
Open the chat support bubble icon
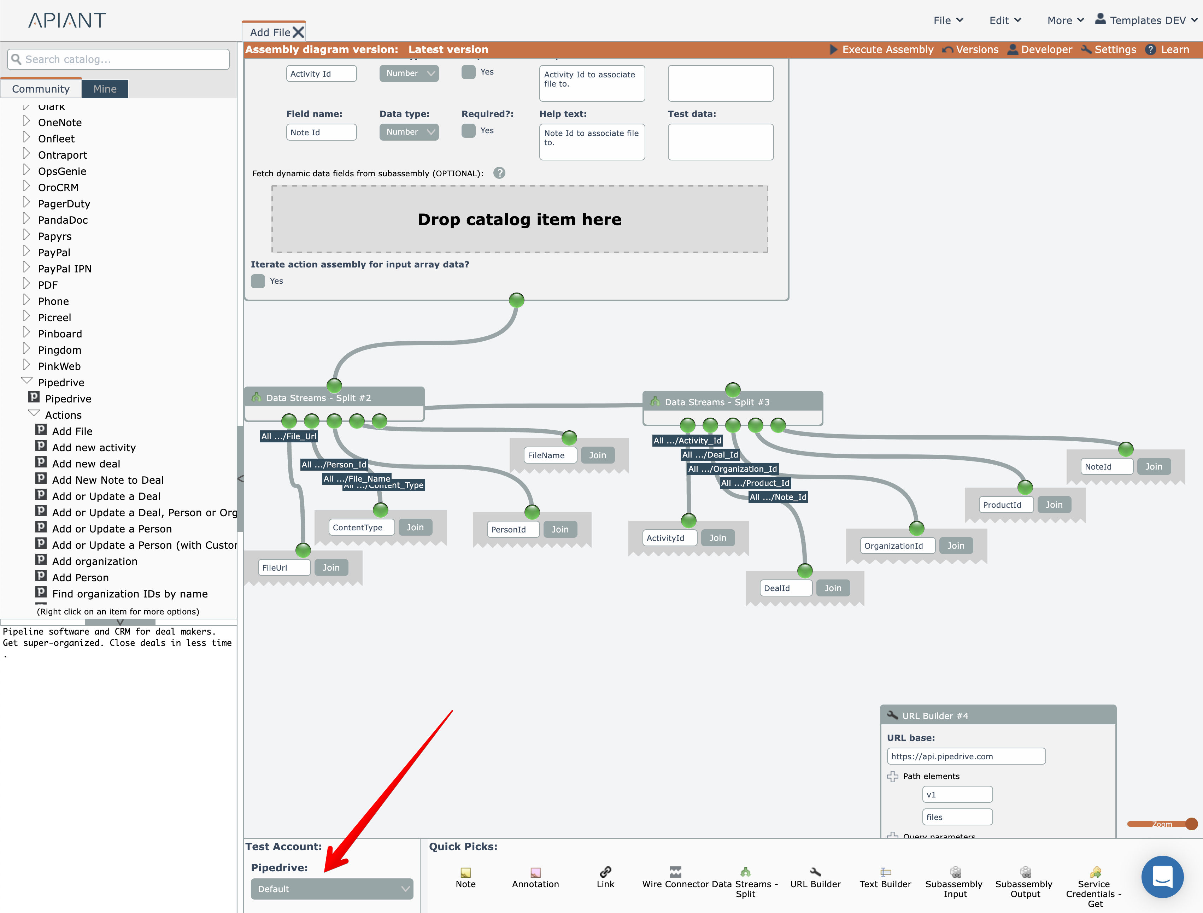point(1162,877)
